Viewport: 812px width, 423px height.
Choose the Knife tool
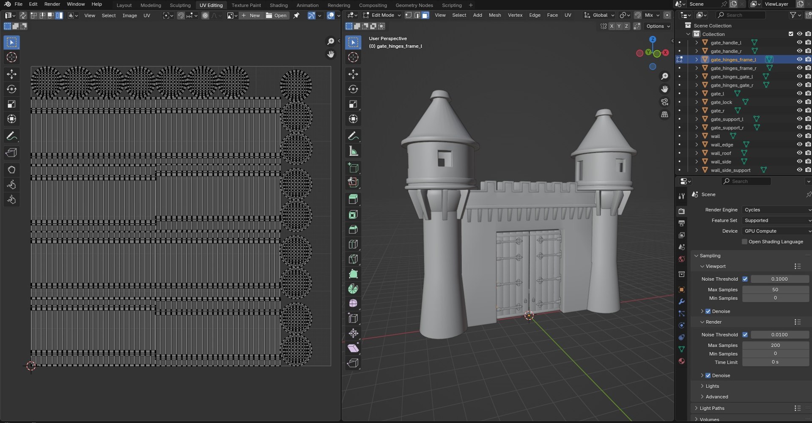353,259
